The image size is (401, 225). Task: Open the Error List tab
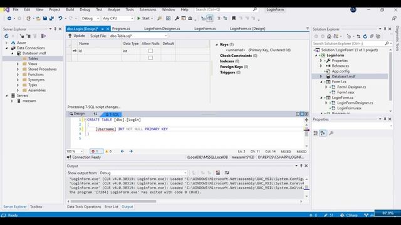(112, 207)
